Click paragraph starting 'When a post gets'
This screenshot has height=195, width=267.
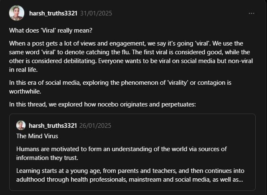[x=131, y=56]
